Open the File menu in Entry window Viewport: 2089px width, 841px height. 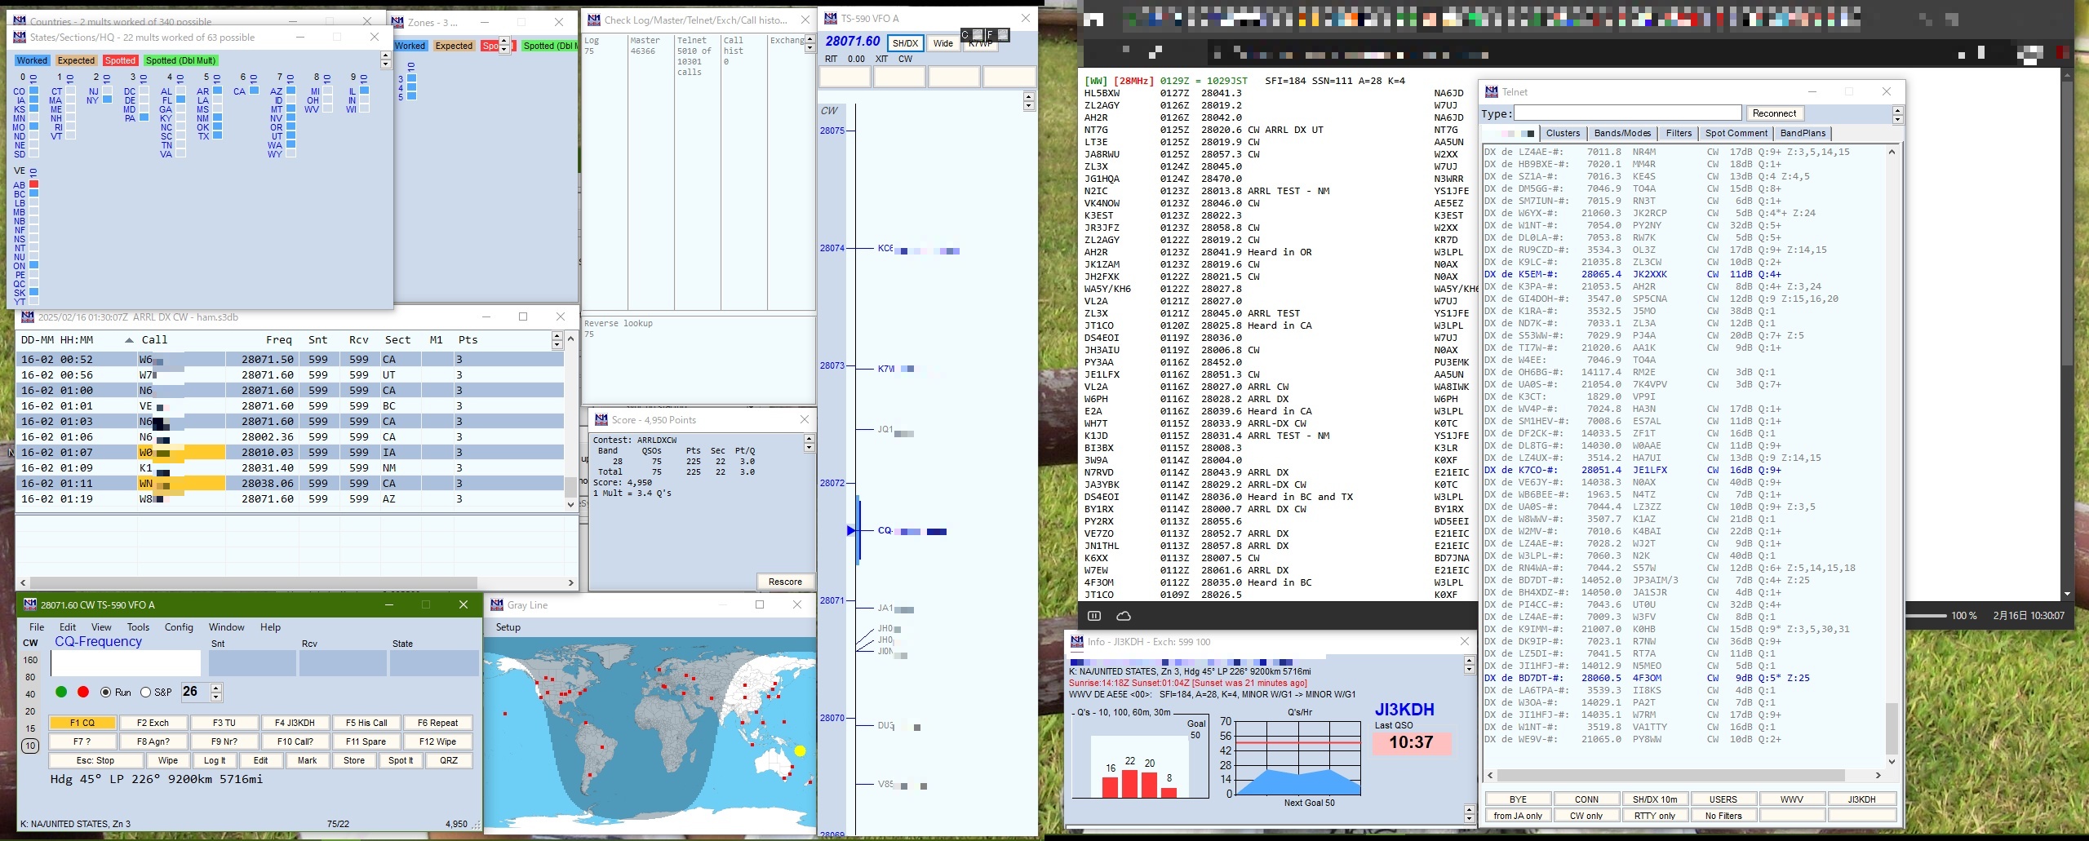click(37, 627)
